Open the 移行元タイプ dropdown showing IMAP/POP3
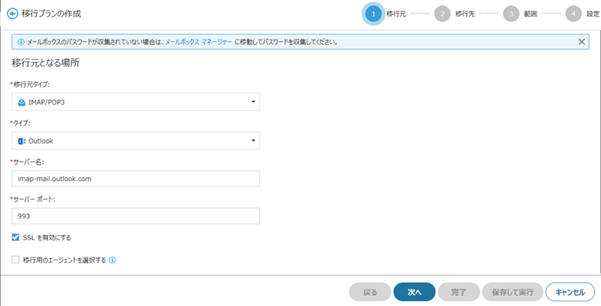This screenshot has height=306, width=601. point(136,102)
